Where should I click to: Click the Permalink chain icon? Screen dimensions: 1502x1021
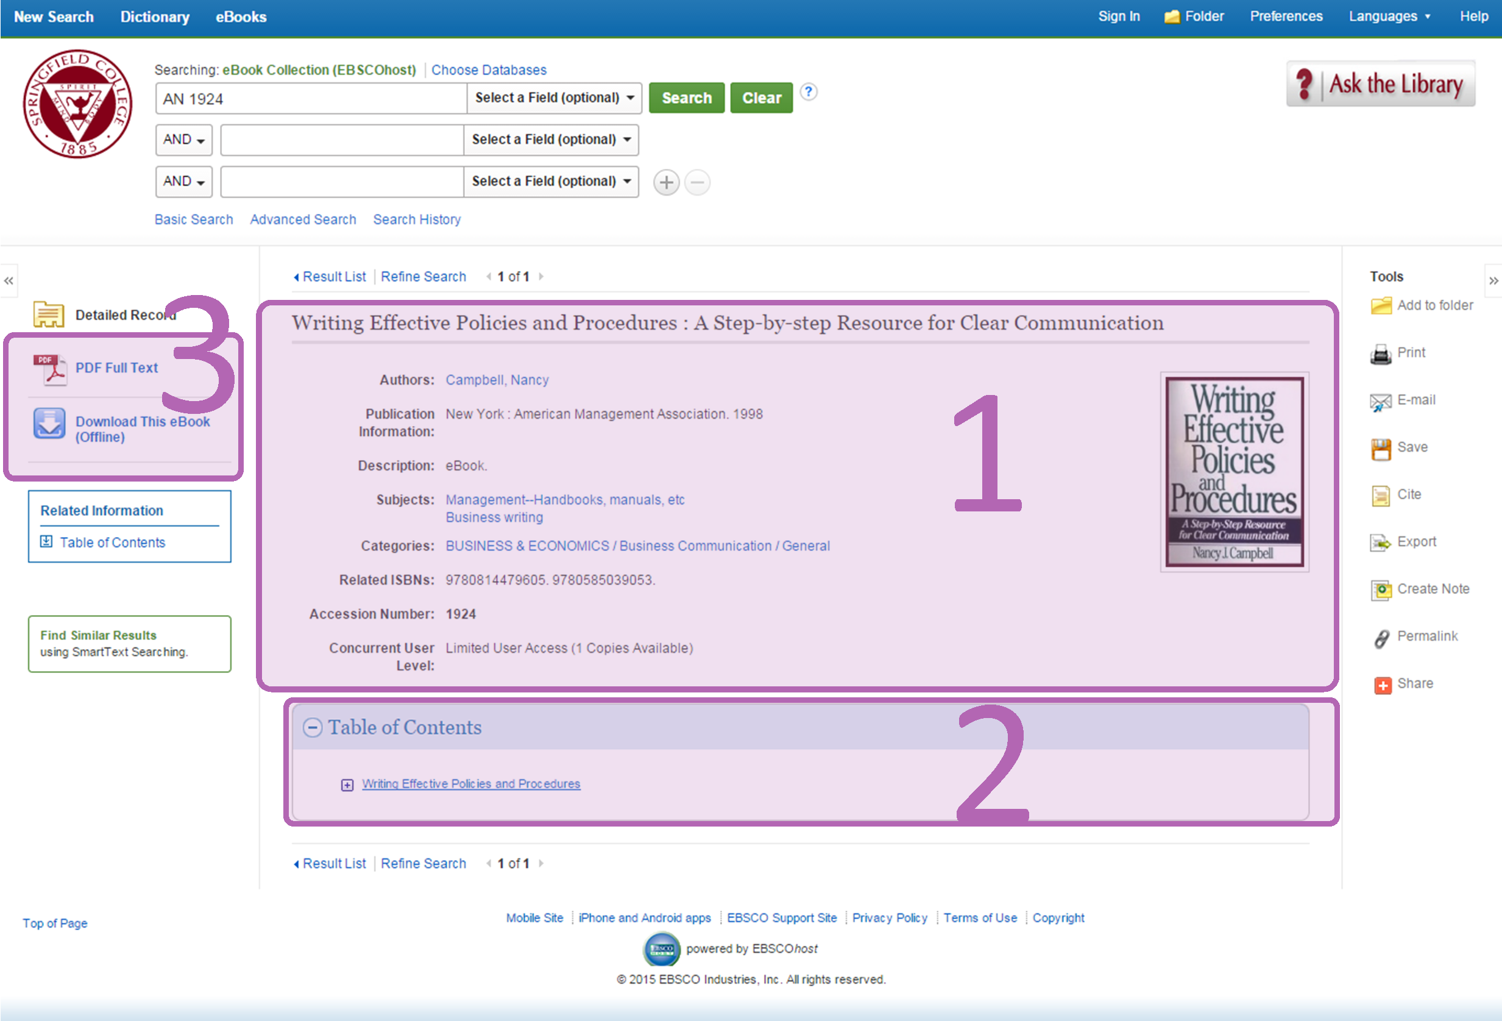pyautogui.click(x=1381, y=638)
